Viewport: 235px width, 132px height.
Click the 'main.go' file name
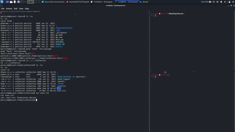click(x=59, y=40)
